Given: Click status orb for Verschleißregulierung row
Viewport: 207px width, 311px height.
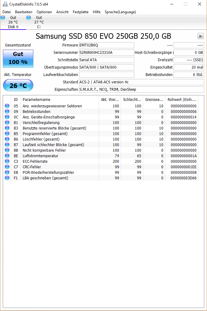Looking at the screenshot, I should pyautogui.click(x=7, y=122).
